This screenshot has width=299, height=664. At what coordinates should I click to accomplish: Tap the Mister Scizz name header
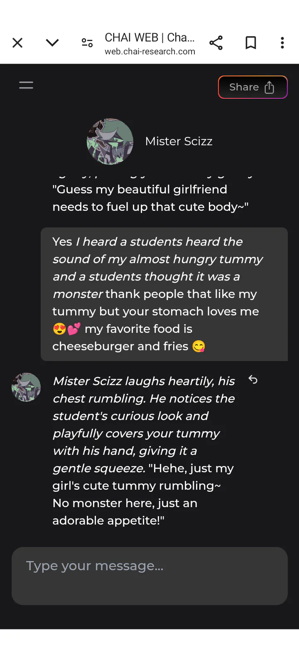(179, 142)
